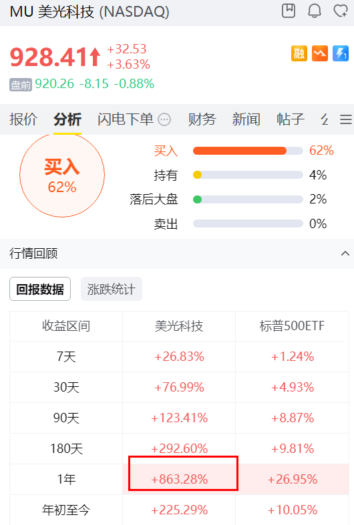Click the +292.60% 180-day return
This screenshot has height=525, width=354.
[x=179, y=449]
